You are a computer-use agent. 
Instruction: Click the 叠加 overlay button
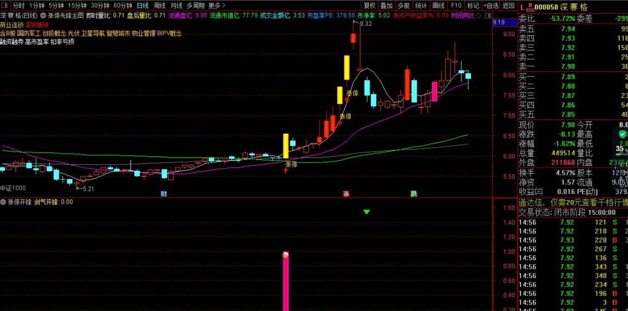click(x=387, y=6)
